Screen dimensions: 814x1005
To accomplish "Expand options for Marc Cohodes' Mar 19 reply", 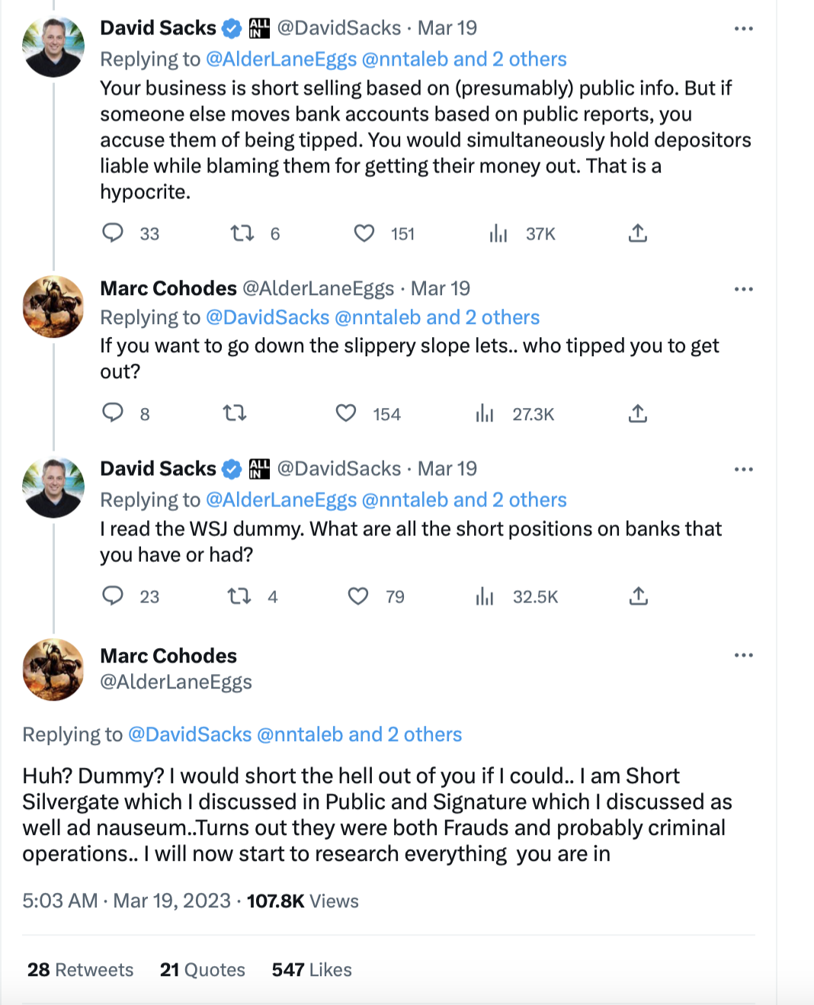I will [744, 288].
